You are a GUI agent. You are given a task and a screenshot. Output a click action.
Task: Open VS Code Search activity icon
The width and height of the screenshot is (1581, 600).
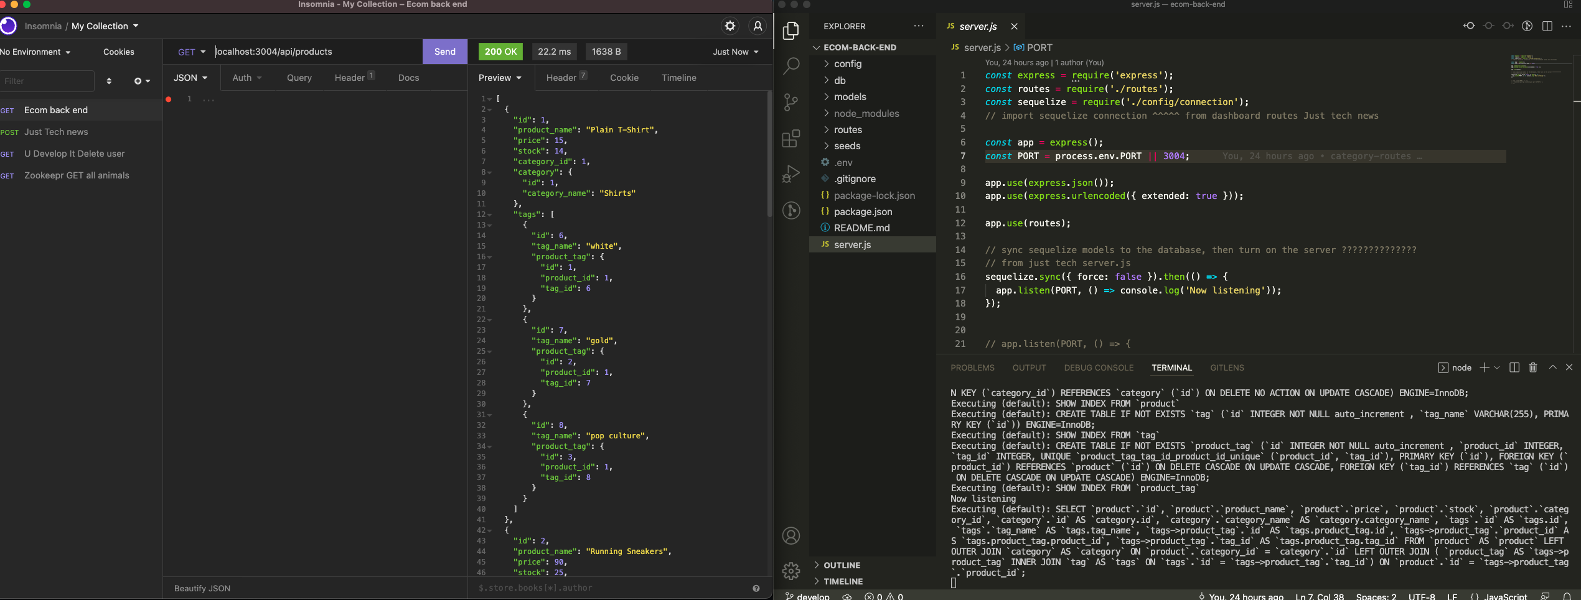tap(790, 66)
